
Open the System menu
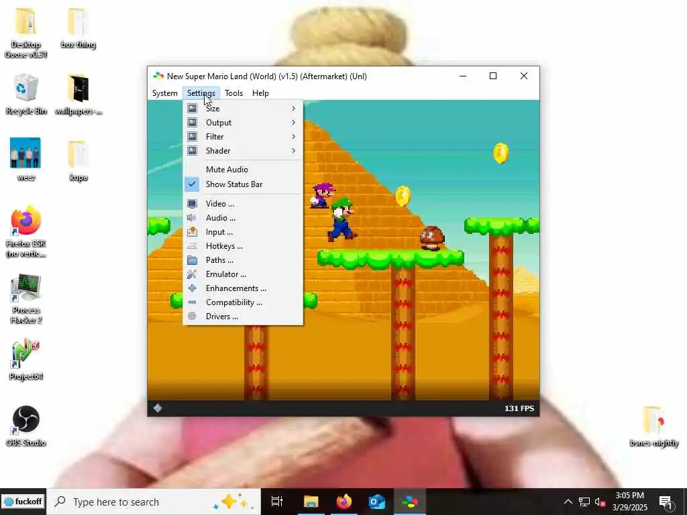tap(165, 93)
